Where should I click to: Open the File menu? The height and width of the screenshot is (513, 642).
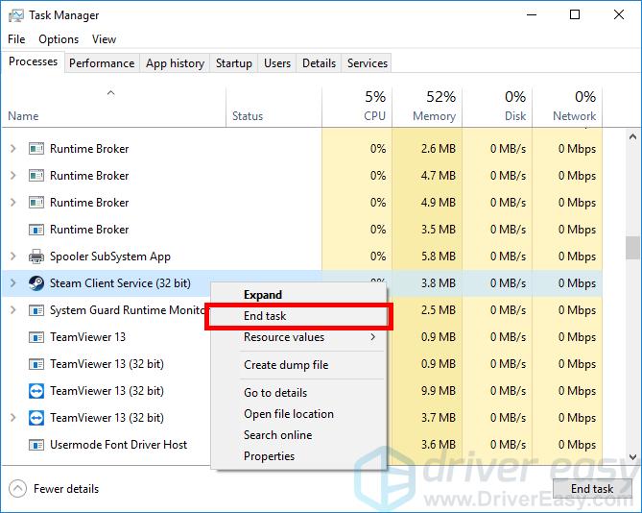tap(16, 39)
